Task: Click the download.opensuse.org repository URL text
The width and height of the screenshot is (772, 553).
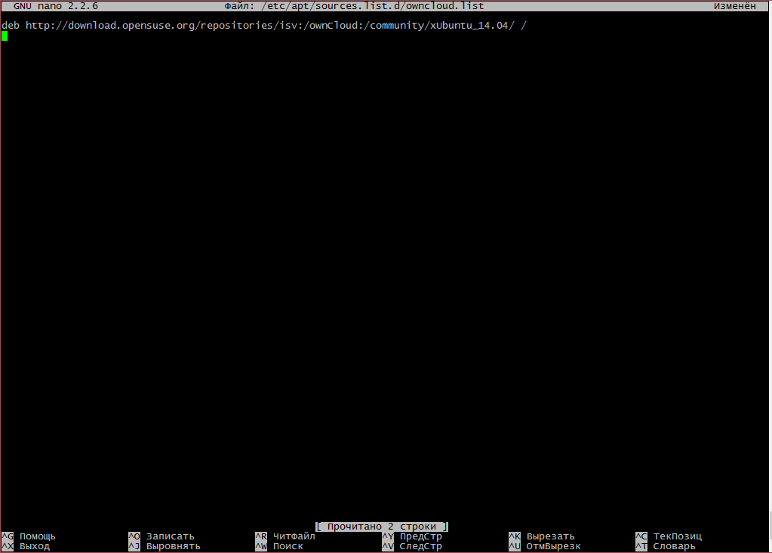Action: coord(270,26)
